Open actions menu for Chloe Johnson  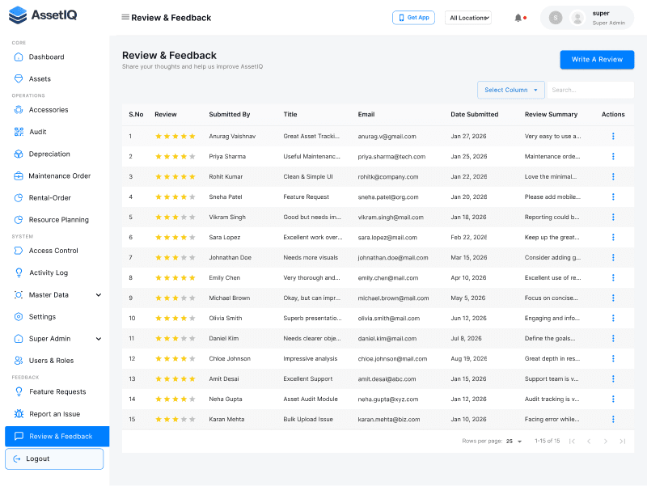point(613,358)
